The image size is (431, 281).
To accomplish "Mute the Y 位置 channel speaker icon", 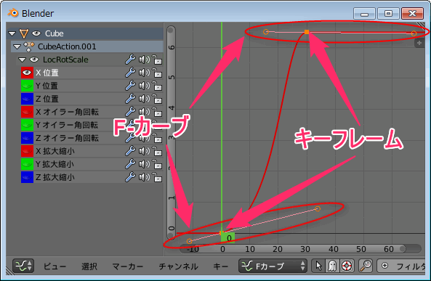I will 144,86.
